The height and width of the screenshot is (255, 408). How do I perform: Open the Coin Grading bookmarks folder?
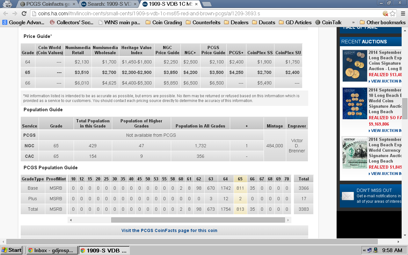164,22
